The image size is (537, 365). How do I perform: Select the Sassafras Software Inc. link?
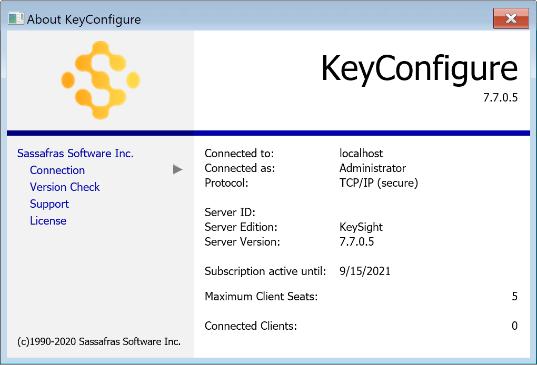75,153
